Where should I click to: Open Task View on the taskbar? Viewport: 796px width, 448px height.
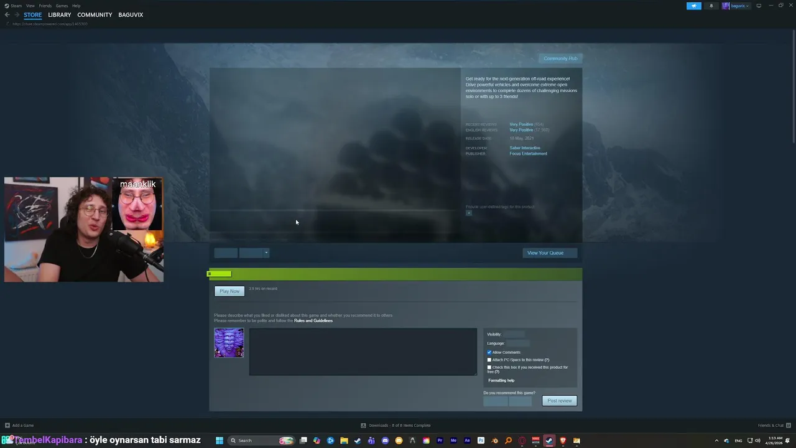[303, 441]
